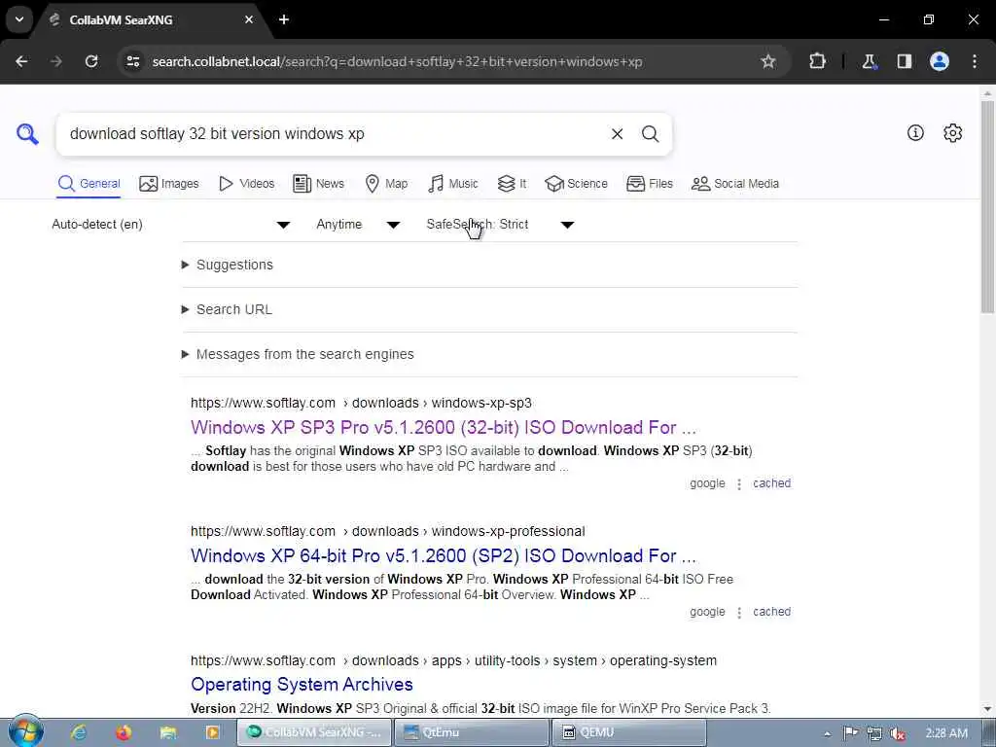Viewport: 996px width, 747px height.
Task: View site information icon in address bar
Action: (132, 61)
